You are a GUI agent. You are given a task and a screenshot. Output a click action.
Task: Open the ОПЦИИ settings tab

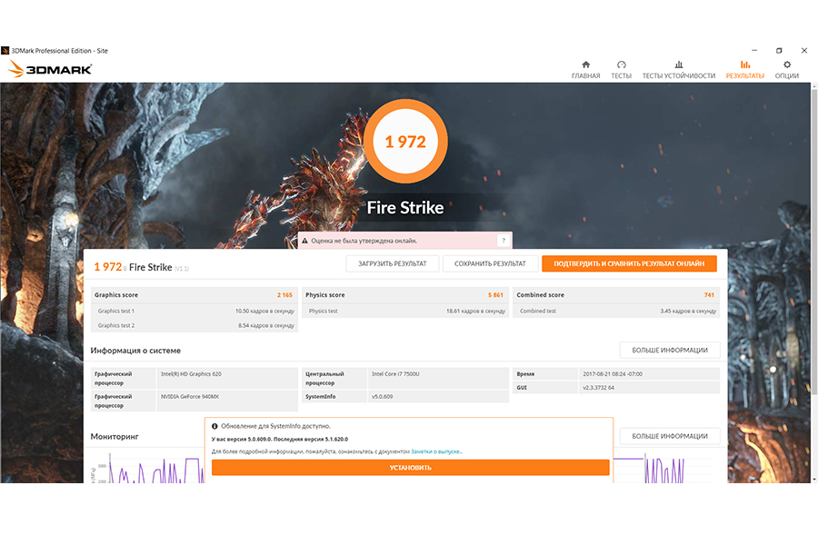coord(787,70)
